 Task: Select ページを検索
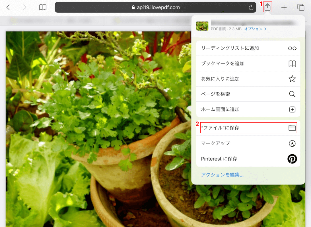tap(248, 94)
